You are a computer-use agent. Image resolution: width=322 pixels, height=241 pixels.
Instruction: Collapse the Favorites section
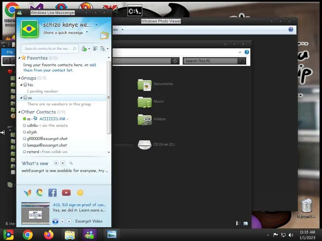point(19,58)
